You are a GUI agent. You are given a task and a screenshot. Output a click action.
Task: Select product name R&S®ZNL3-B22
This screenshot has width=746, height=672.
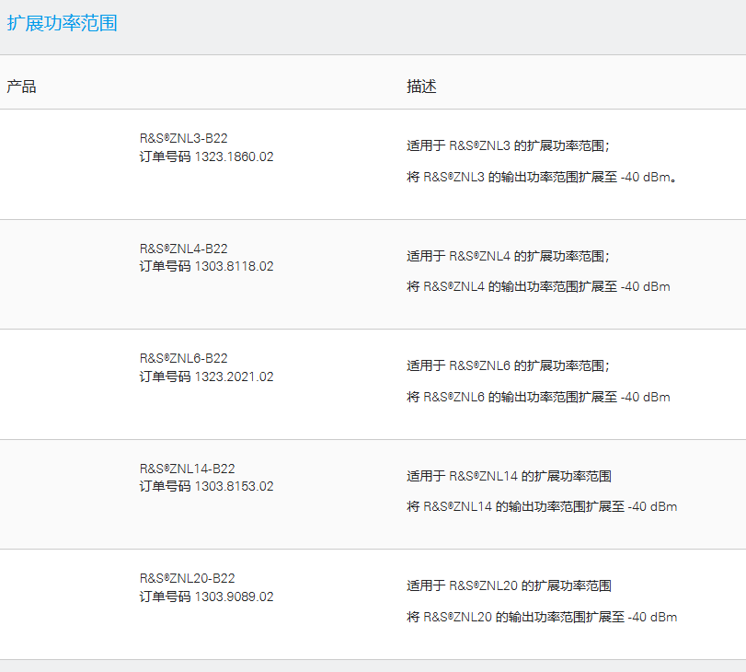pyautogui.click(x=184, y=138)
